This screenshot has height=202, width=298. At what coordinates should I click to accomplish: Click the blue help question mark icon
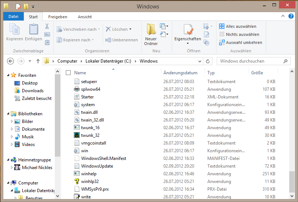coord(291,16)
